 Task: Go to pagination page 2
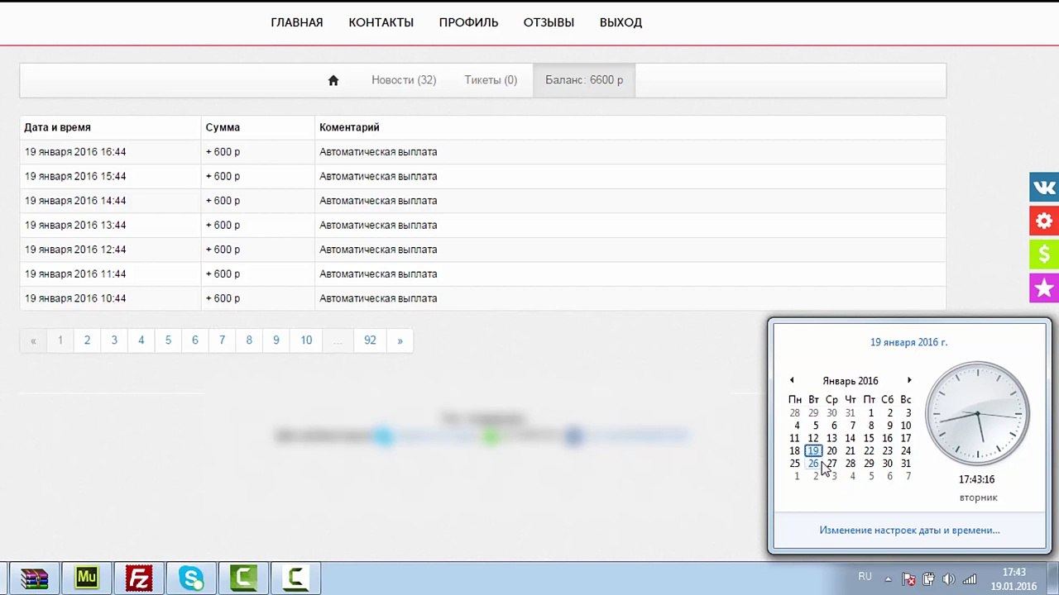87,340
